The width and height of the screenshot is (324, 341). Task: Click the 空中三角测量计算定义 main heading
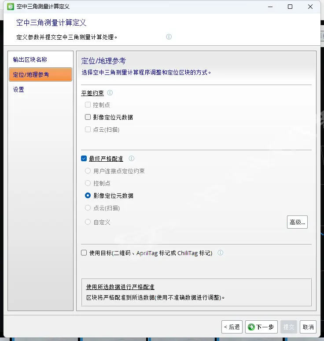click(51, 22)
